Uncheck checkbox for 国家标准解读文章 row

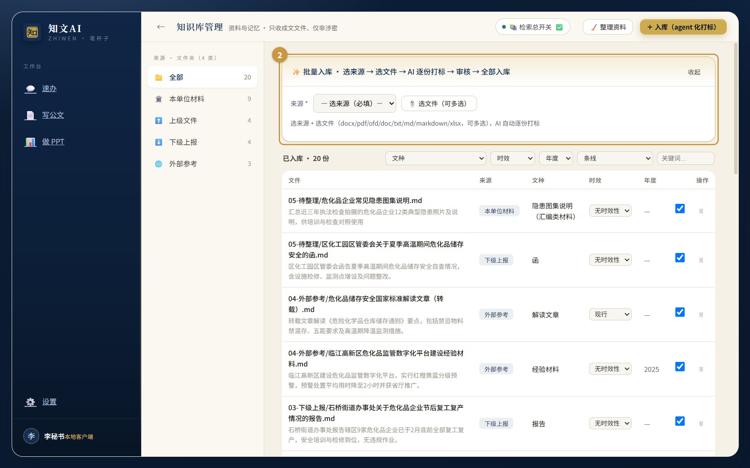click(x=680, y=312)
